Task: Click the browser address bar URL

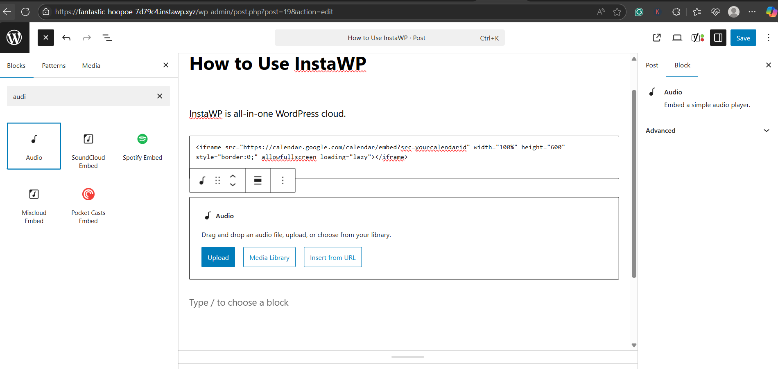Action: tap(194, 12)
